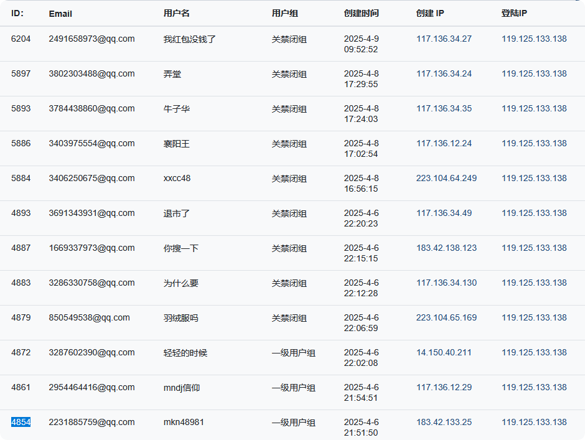Select email 1669337973@qq.com
The height and width of the screenshot is (440, 585).
(91, 248)
